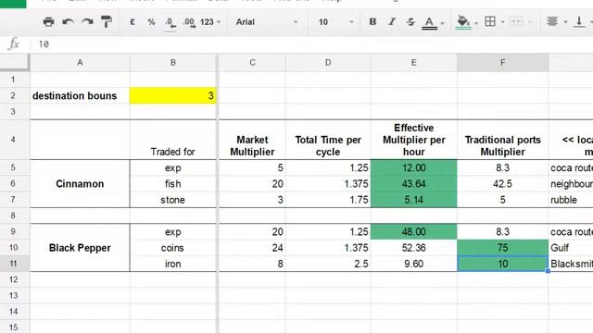This screenshot has height=333, width=593.
Task: Select the cell with 52.36
Action: click(x=414, y=248)
